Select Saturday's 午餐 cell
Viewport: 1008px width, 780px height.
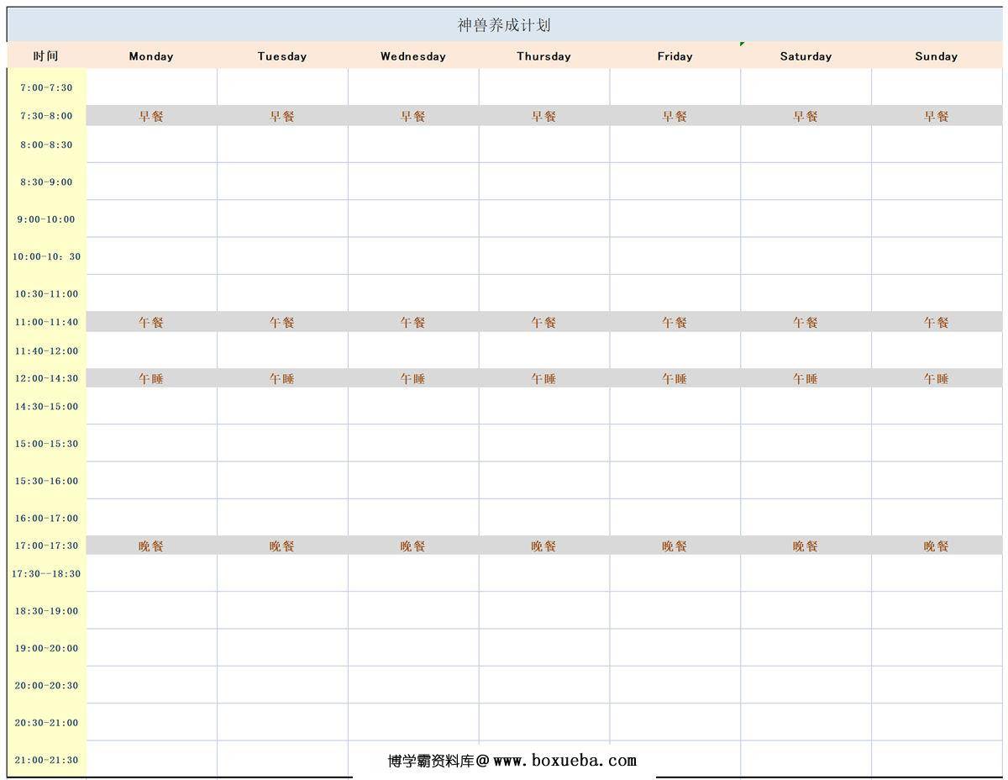[x=806, y=322]
